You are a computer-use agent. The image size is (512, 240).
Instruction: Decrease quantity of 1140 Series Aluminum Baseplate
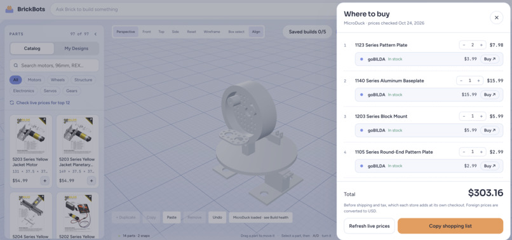click(x=461, y=81)
